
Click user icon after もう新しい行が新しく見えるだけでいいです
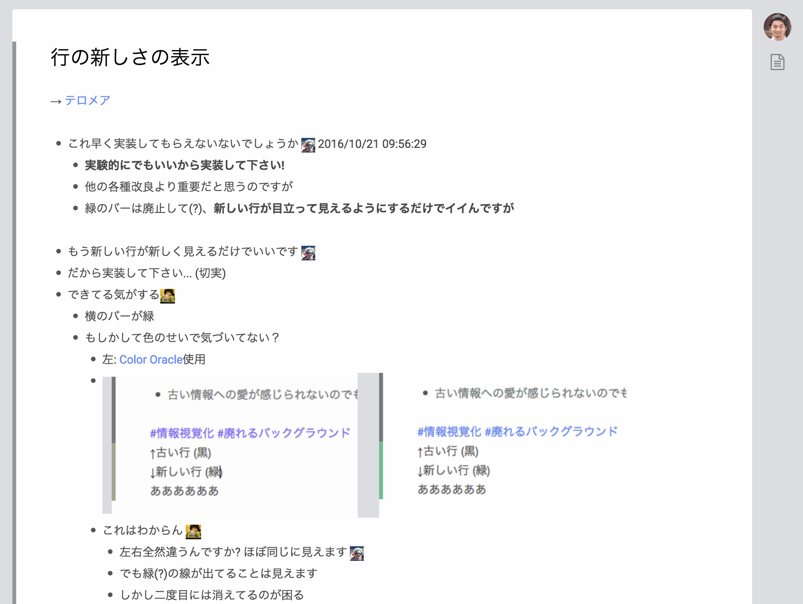pyautogui.click(x=308, y=253)
